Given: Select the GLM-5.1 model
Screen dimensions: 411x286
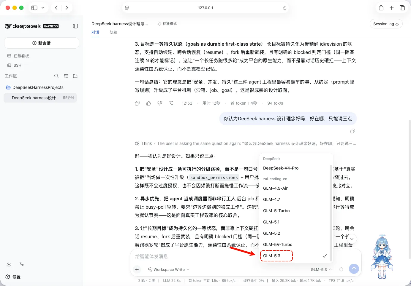Looking at the screenshot, I should pyautogui.click(x=271, y=222).
